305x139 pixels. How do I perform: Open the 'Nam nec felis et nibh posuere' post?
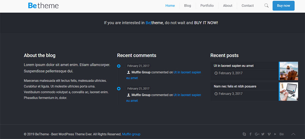click(235, 86)
